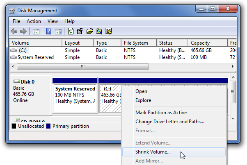Image resolution: width=247 pixels, height=165 pixels.
Task: Click the horizontal scrollbar right arrow
Action: pos(233,66)
